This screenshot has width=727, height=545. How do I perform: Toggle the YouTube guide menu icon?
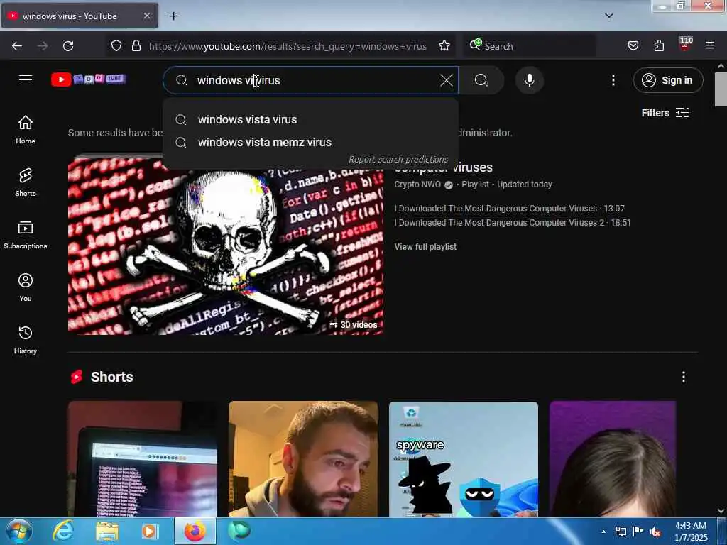click(26, 79)
